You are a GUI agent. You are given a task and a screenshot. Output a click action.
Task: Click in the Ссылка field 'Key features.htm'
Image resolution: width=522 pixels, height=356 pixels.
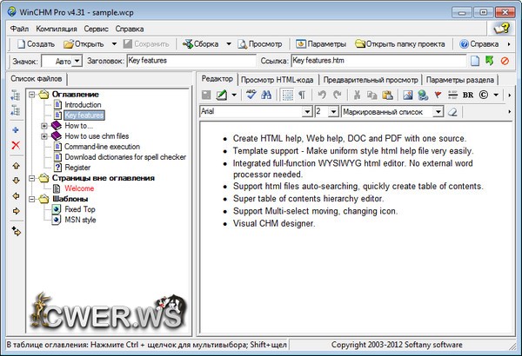point(378,61)
